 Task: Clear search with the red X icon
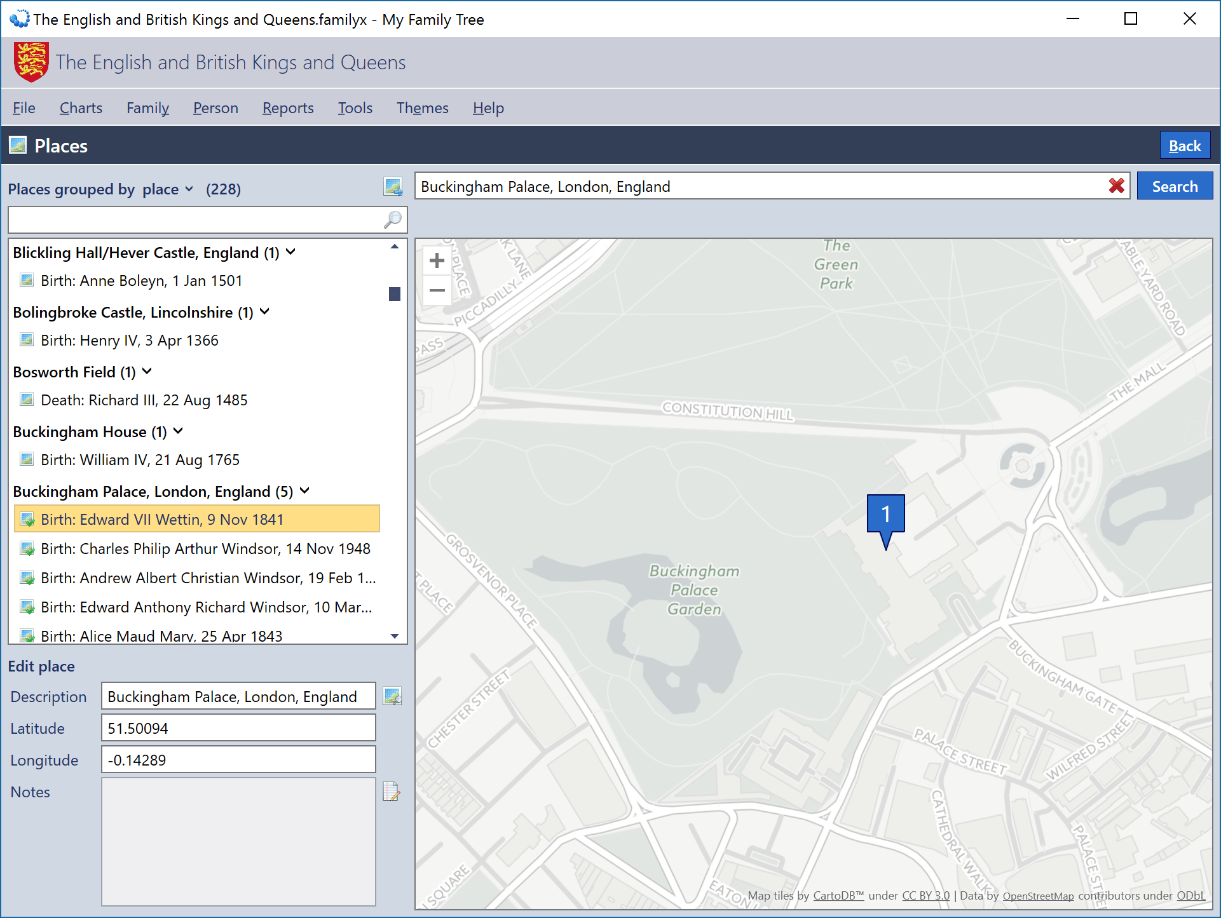[1116, 186]
